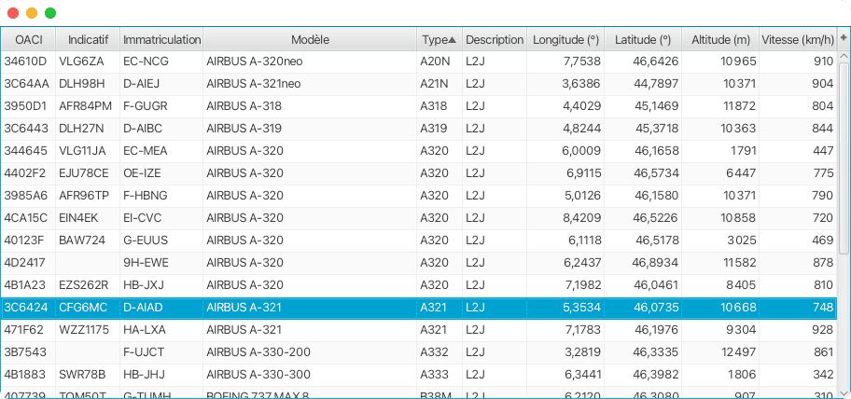Sort by the Indicatif column header
The height and width of the screenshot is (399, 851).
coord(89,40)
